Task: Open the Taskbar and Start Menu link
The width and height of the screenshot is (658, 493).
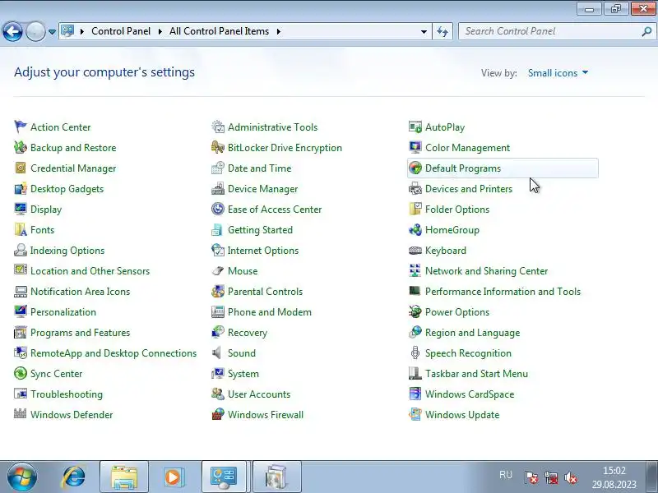Action: pos(476,374)
